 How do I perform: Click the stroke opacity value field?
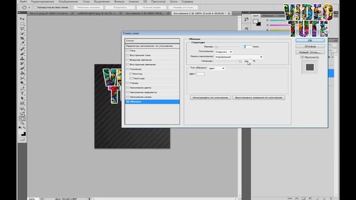248,61
